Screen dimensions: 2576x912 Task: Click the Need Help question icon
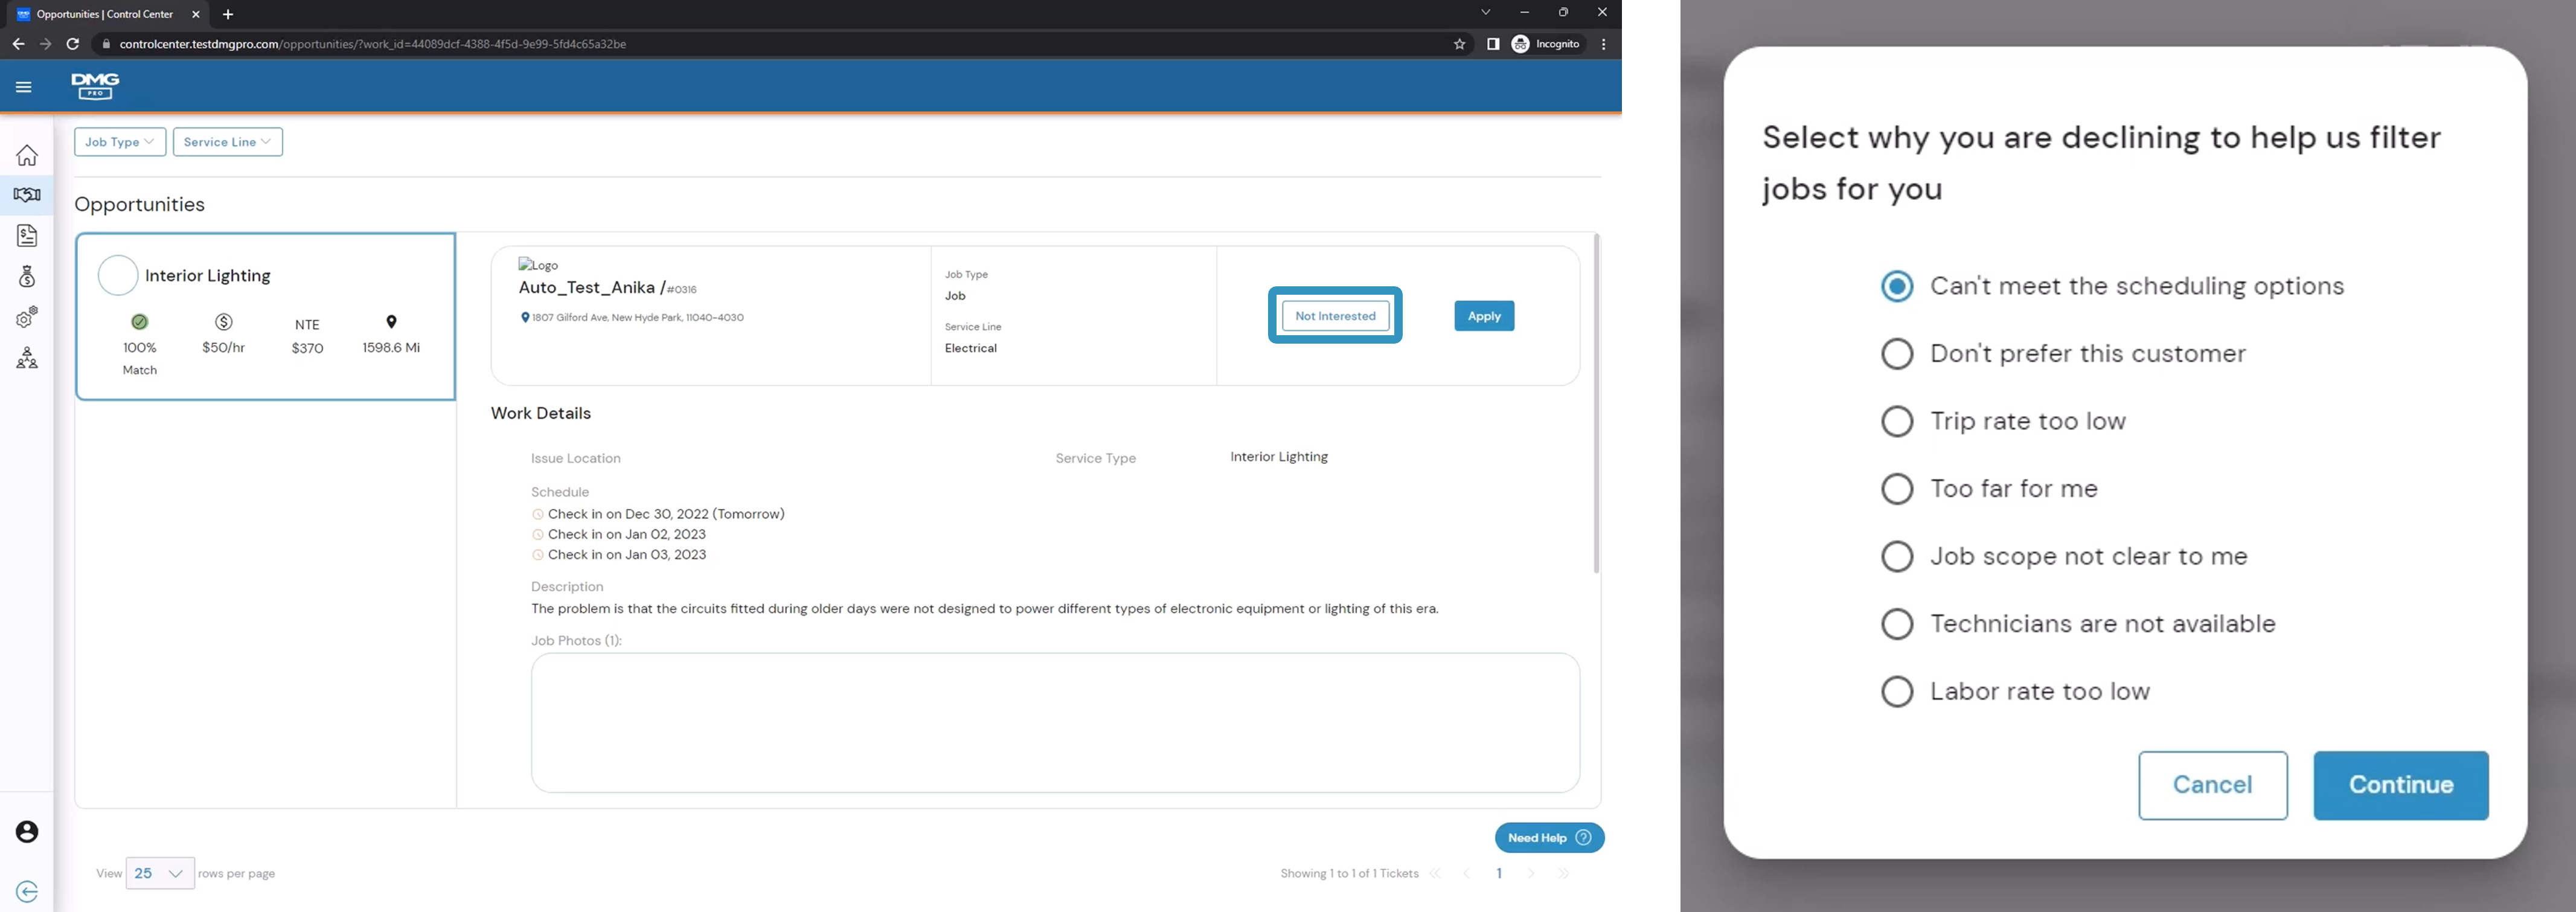click(x=1583, y=838)
